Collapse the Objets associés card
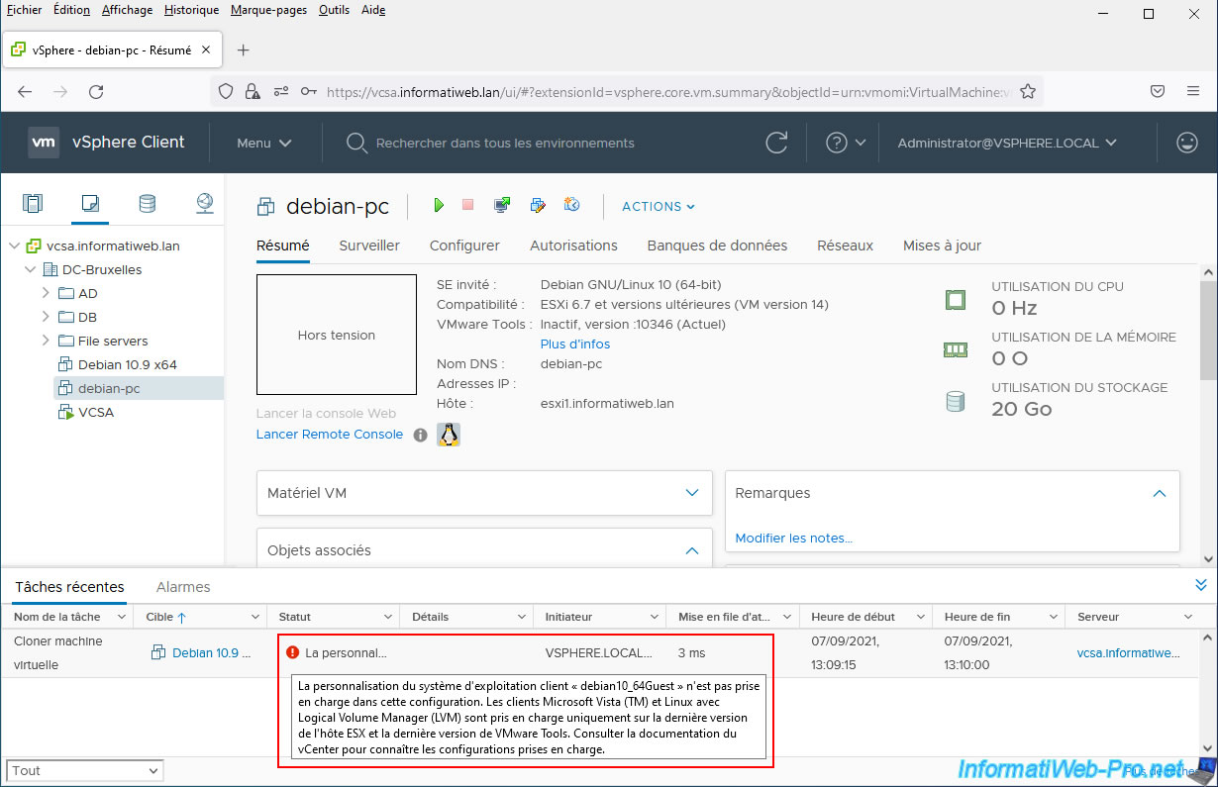Screen dimensions: 1218x787 click(x=692, y=550)
